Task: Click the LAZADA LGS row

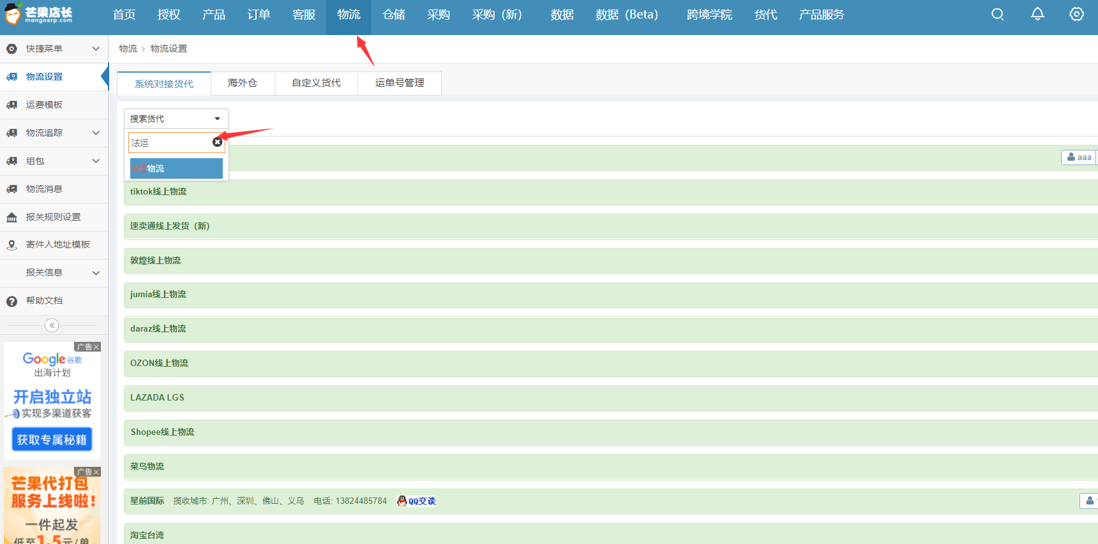Action: click(611, 398)
